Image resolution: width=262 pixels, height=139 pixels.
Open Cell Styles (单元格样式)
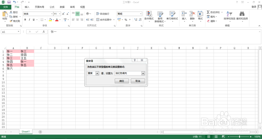click(172, 17)
